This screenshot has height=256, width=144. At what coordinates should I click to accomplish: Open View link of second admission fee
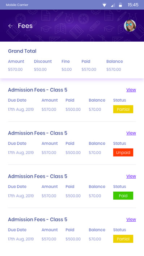(131, 133)
